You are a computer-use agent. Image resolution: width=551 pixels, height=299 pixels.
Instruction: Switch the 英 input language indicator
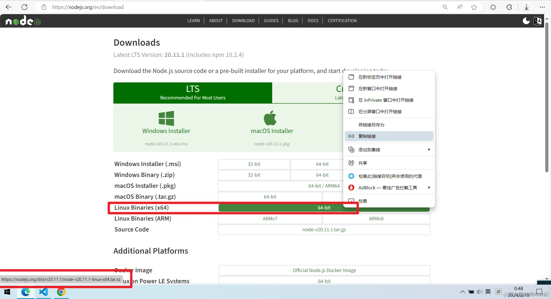pyautogui.click(x=488, y=292)
